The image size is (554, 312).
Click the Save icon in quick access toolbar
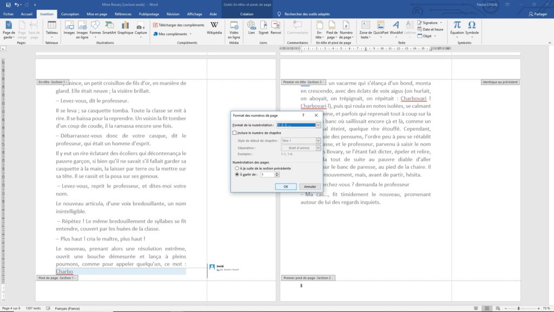[x=8, y=4]
